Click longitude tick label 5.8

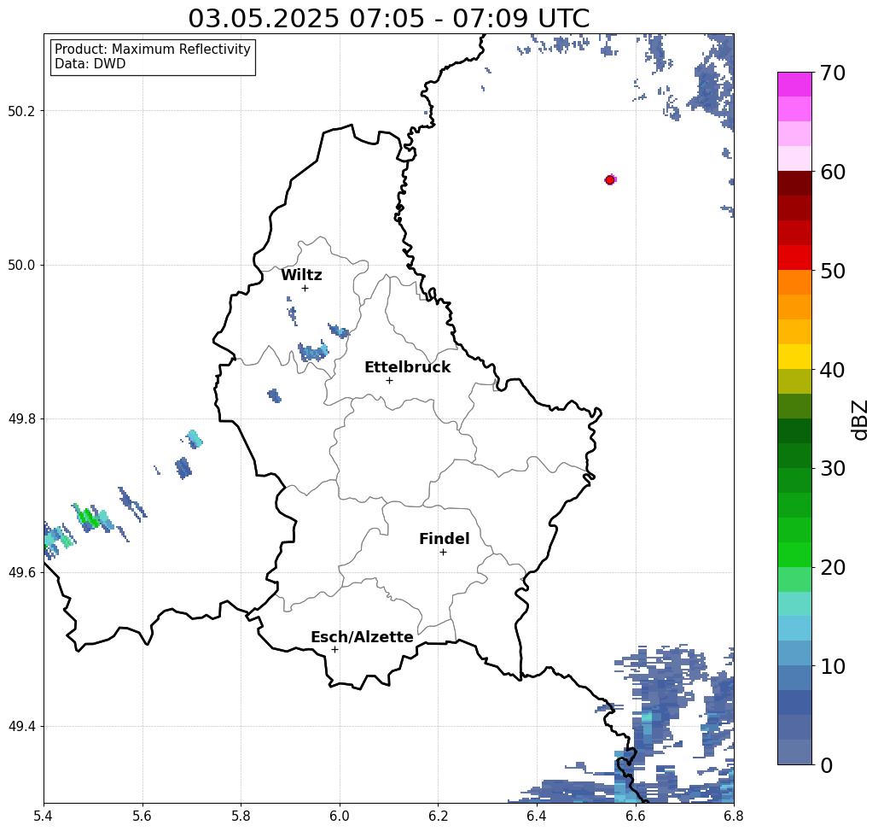point(241,816)
